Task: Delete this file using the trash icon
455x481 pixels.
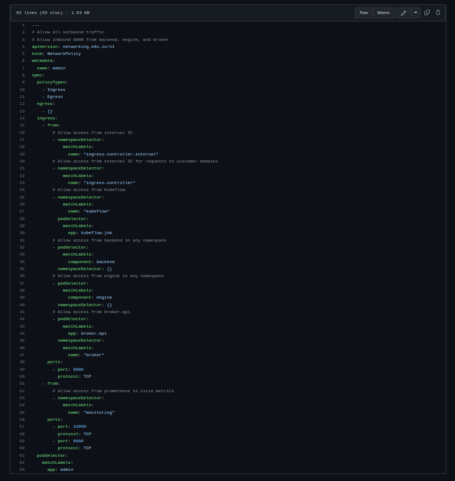Action: [x=438, y=12]
